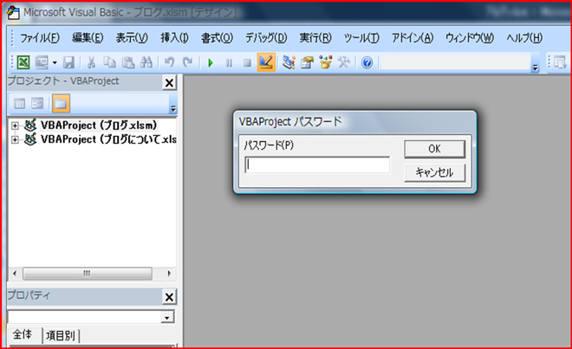Click the blue Help question icon
This screenshot has width=572, height=349.
pos(367,62)
